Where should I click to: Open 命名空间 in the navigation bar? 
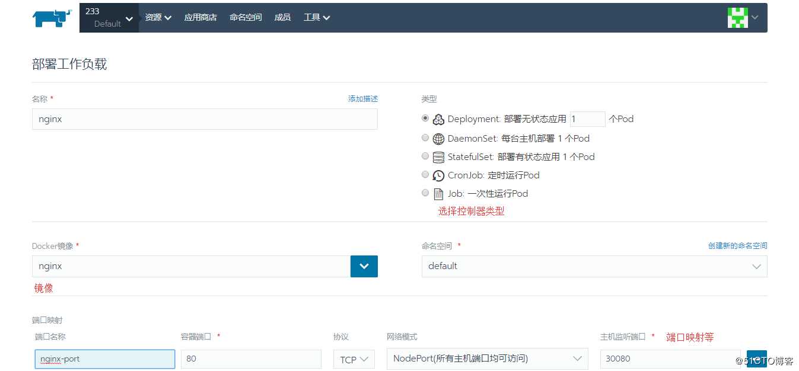coord(246,18)
